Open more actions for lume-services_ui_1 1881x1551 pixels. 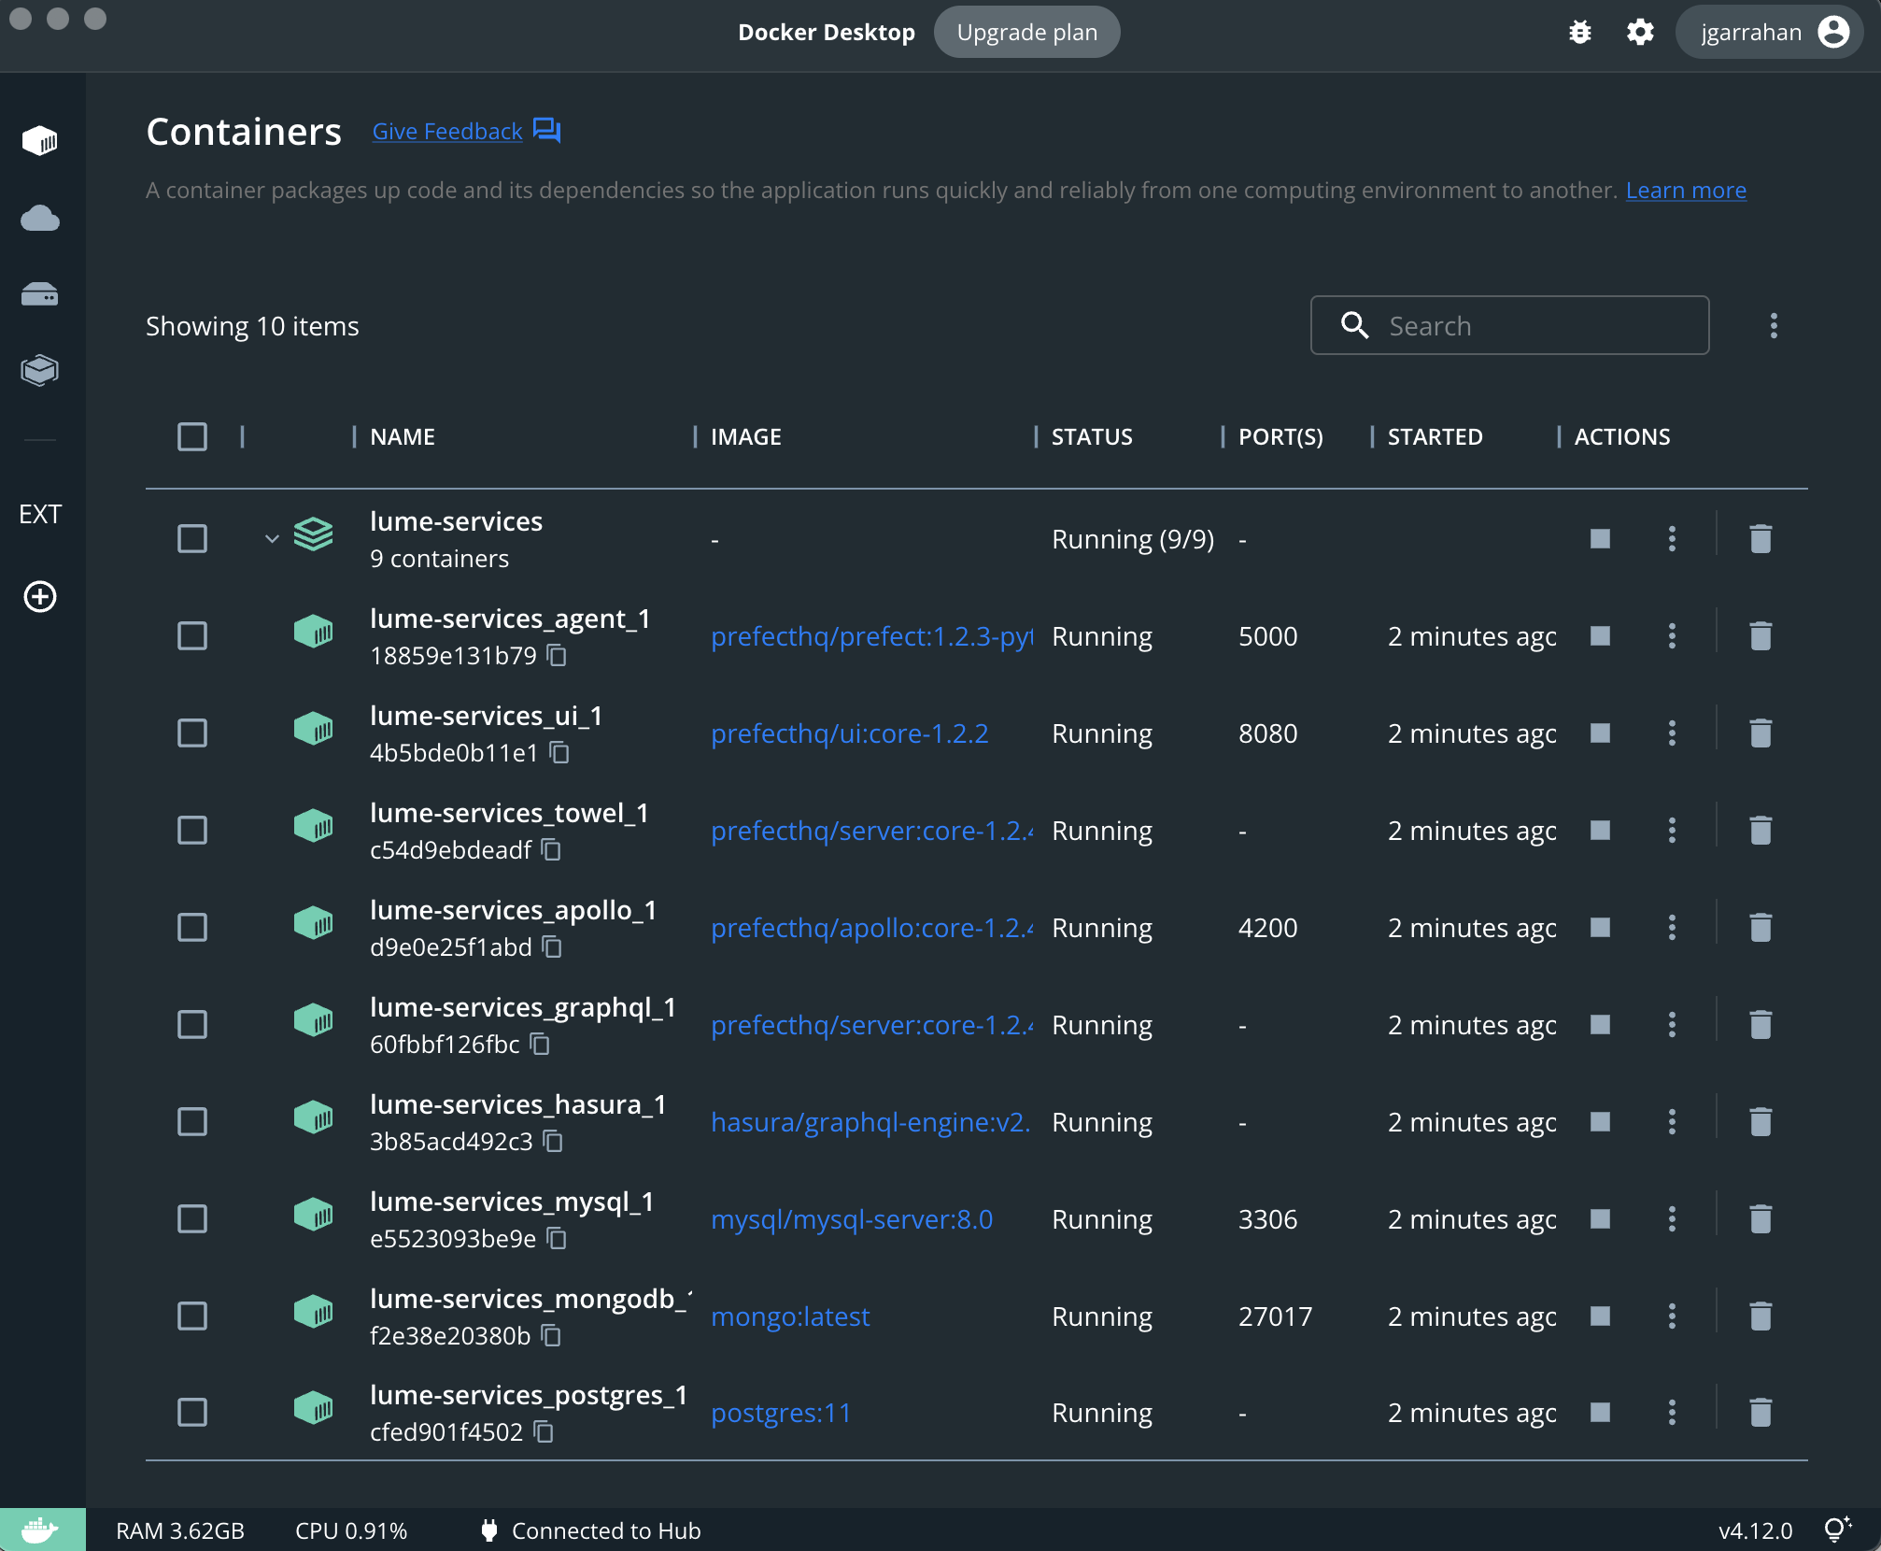pyautogui.click(x=1672, y=733)
